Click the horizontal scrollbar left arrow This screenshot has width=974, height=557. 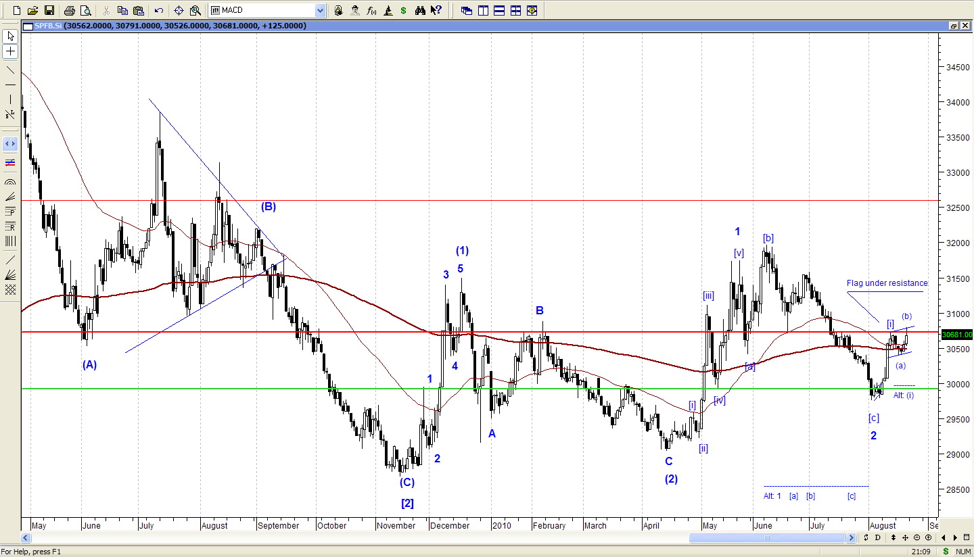click(x=26, y=537)
